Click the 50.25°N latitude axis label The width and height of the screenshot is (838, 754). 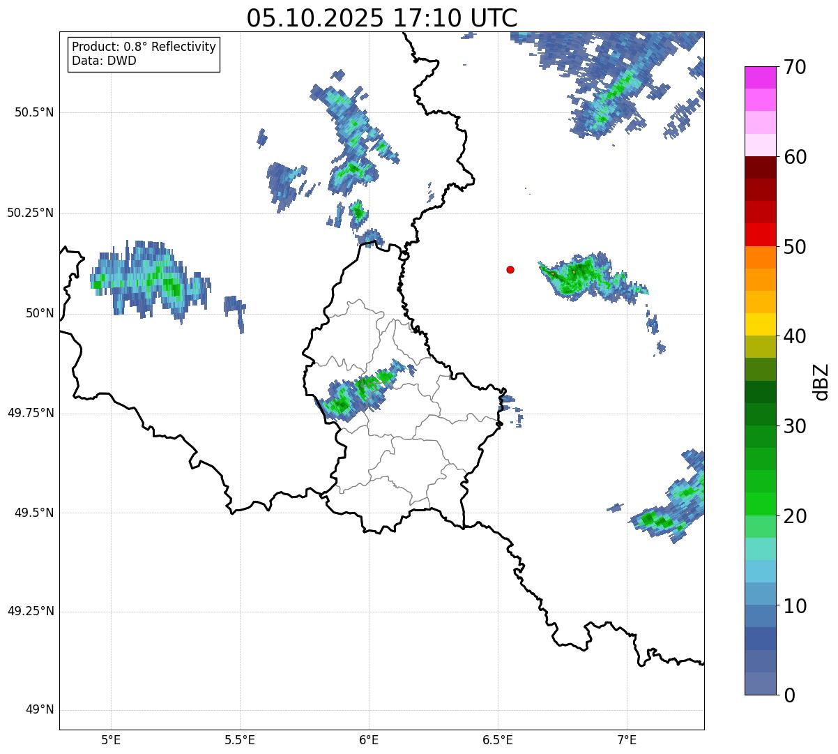[31, 213]
